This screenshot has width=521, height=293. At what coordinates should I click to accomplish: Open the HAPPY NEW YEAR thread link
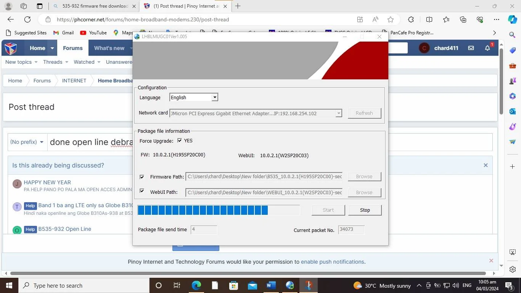[x=47, y=182]
